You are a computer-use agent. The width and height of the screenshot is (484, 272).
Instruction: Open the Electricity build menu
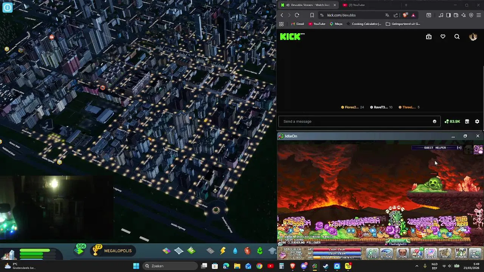223,250
